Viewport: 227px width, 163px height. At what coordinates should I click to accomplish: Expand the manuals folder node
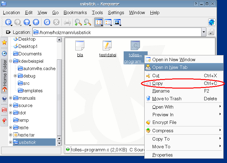10,98
